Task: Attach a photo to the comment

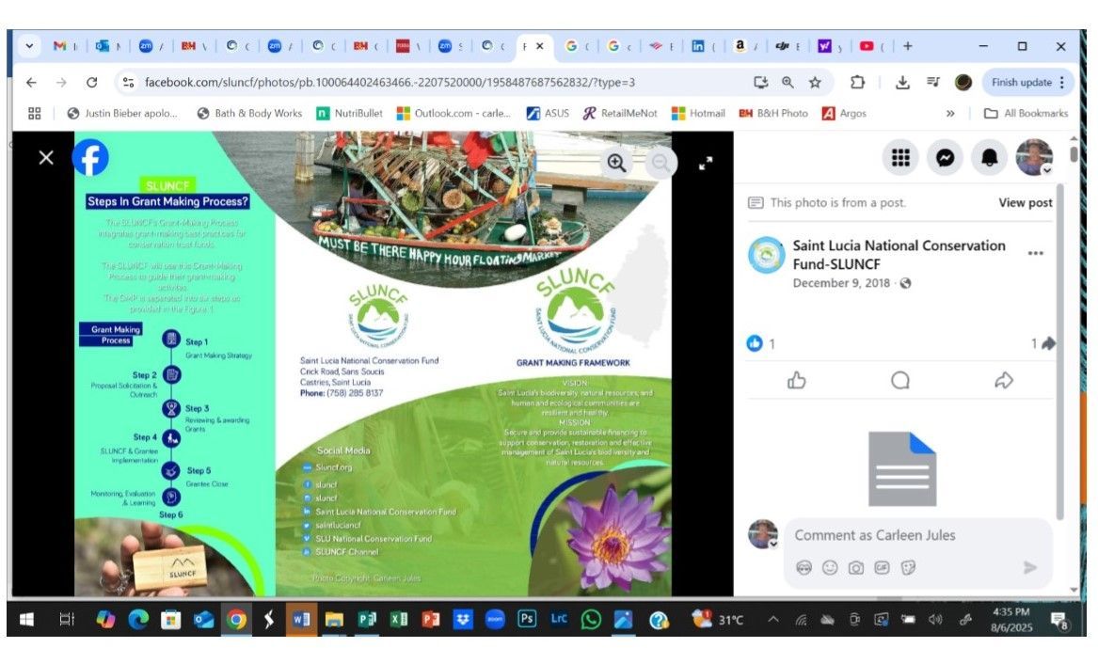Action: 855,567
